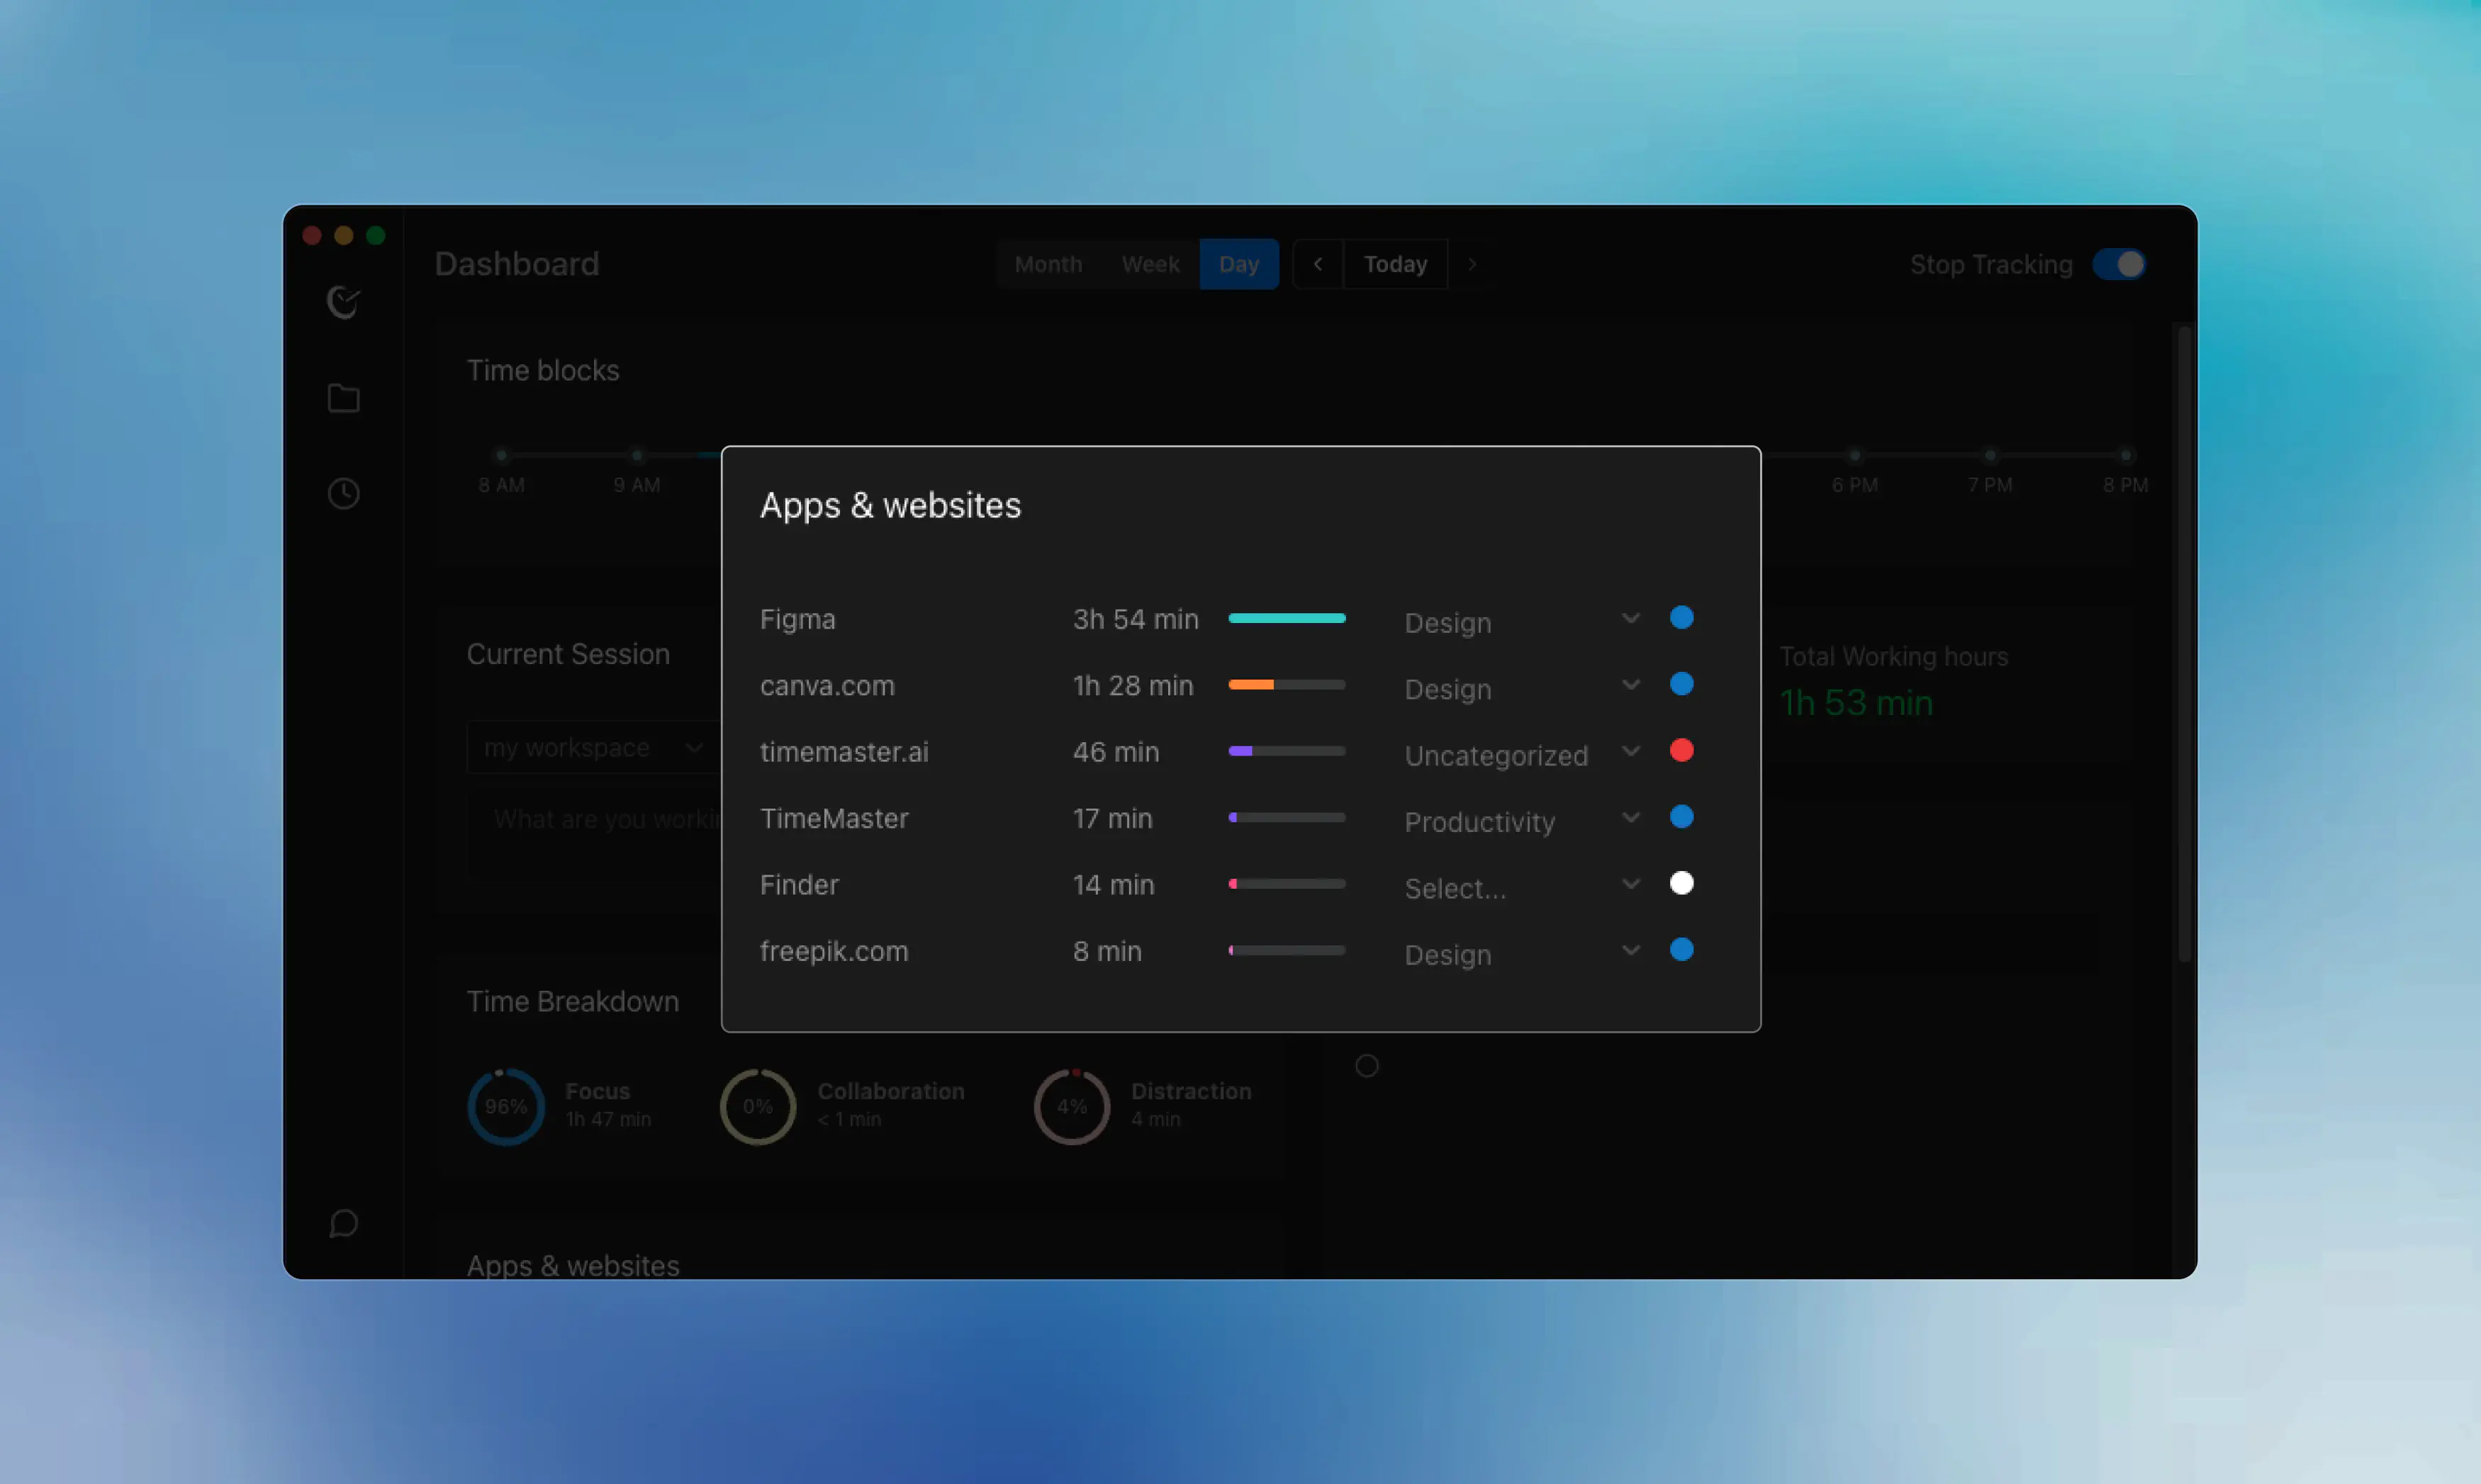The image size is (2481, 1484).
Task: Click white color dot for Finder
Action: [1681, 883]
